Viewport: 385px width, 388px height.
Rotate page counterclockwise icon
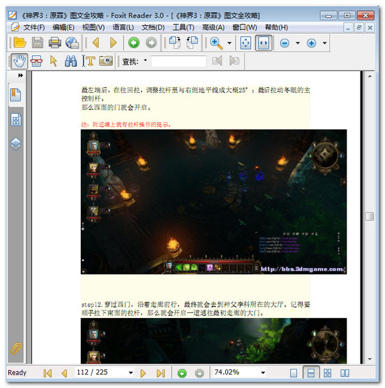tap(192, 42)
